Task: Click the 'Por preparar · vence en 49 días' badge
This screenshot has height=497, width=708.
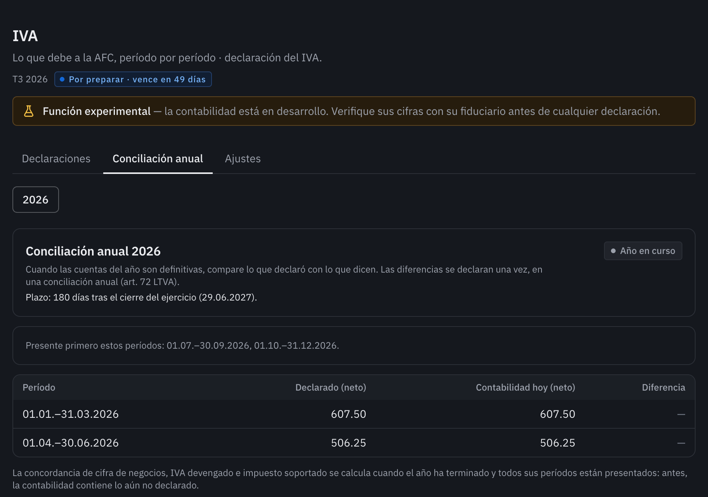Action: (133, 79)
